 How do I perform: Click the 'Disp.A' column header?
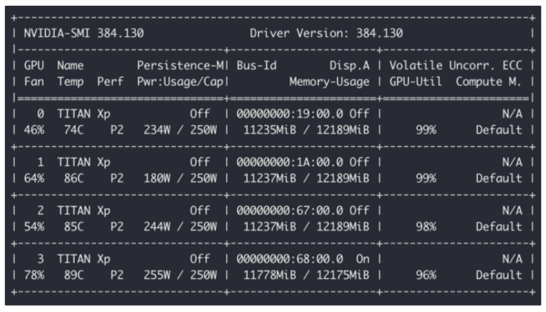(x=350, y=66)
